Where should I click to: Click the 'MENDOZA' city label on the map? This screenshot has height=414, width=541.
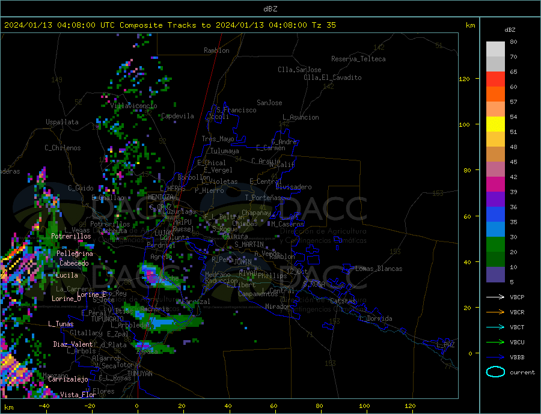(x=160, y=197)
